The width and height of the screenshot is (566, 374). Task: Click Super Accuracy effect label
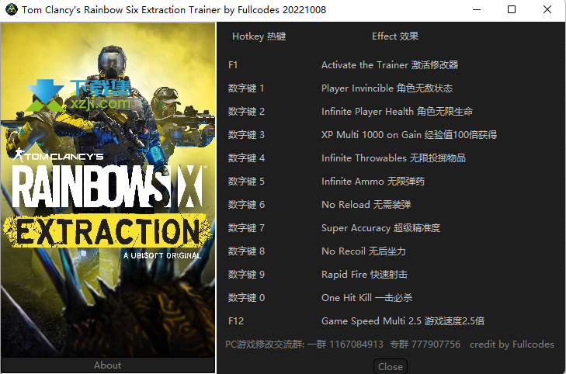380,228
